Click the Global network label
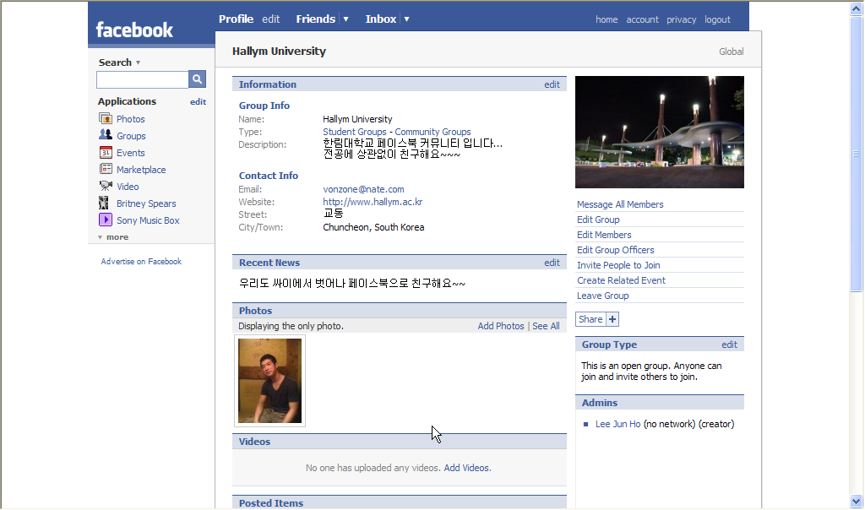This screenshot has width=865, height=510. tap(731, 52)
